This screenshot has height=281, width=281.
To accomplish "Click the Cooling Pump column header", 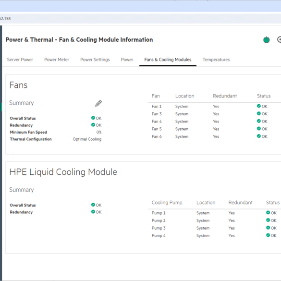I will pyautogui.click(x=167, y=203).
